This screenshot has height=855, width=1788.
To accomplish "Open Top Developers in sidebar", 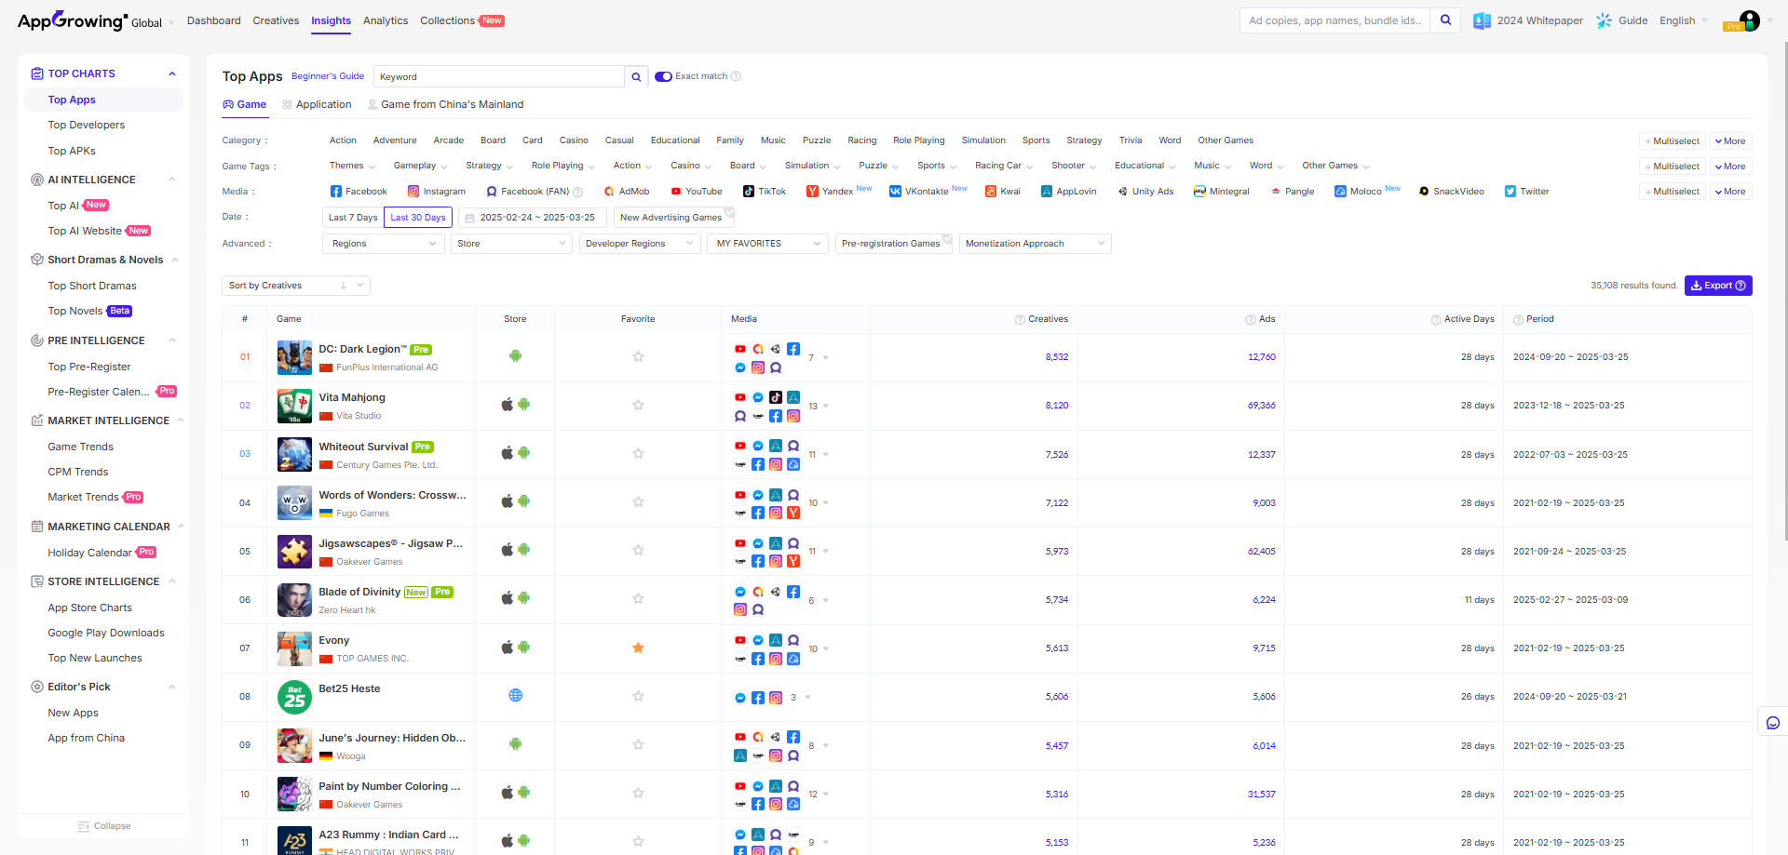I will [x=87, y=126].
